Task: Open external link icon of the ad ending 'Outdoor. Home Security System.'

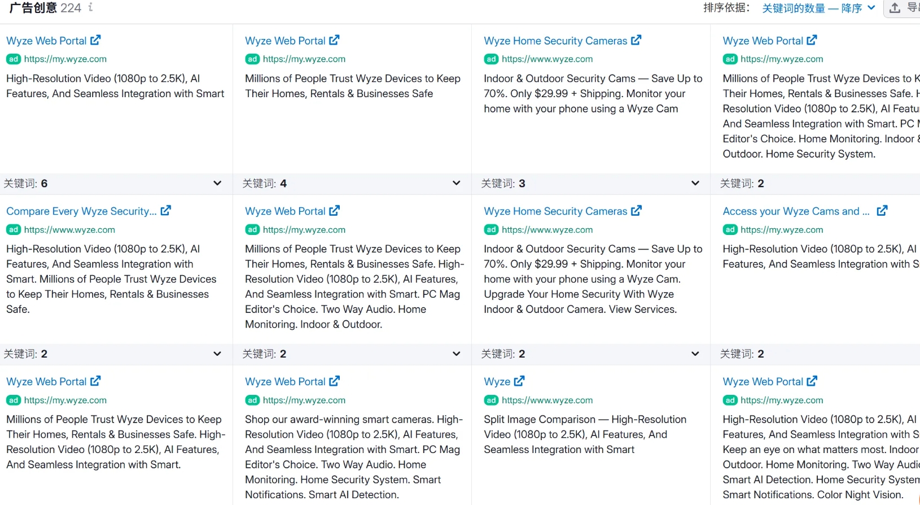Action: [x=812, y=40]
